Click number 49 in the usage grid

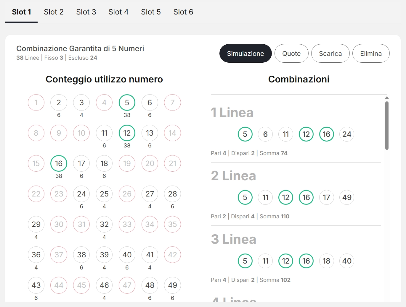(x=172, y=285)
